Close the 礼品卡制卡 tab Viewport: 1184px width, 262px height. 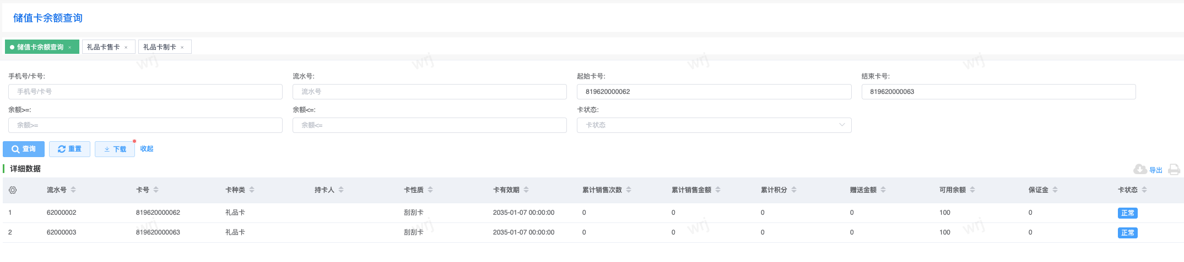(x=182, y=48)
